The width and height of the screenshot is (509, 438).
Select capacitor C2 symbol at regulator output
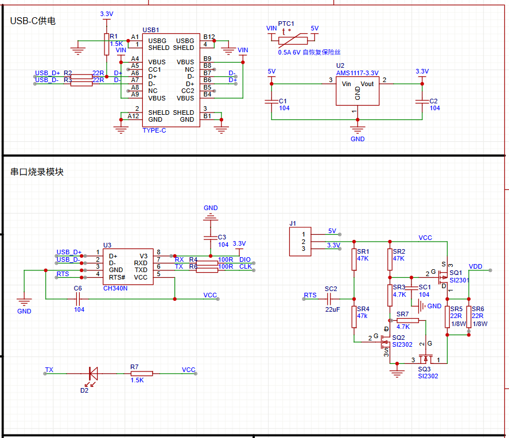(x=422, y=102)
